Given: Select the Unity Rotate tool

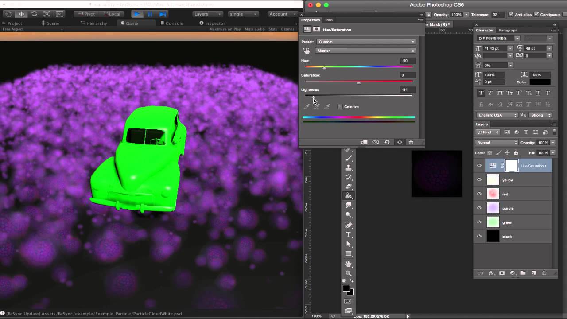Looking at the screenshot, I should point(34,14).
